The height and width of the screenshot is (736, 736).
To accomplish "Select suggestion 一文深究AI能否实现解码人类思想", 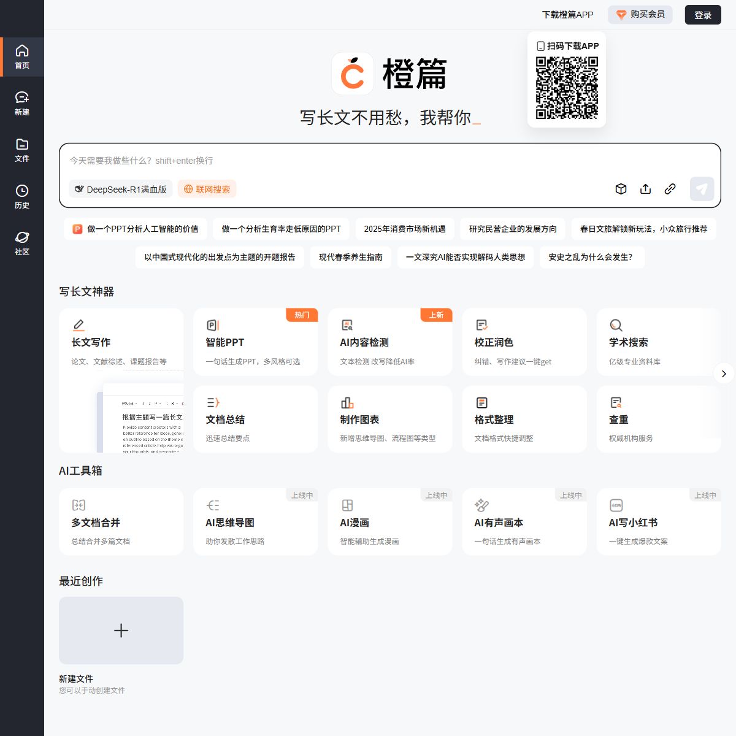I will (466, 257).
